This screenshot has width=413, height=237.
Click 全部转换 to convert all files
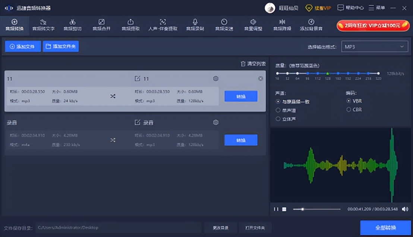tap(386, 227)
